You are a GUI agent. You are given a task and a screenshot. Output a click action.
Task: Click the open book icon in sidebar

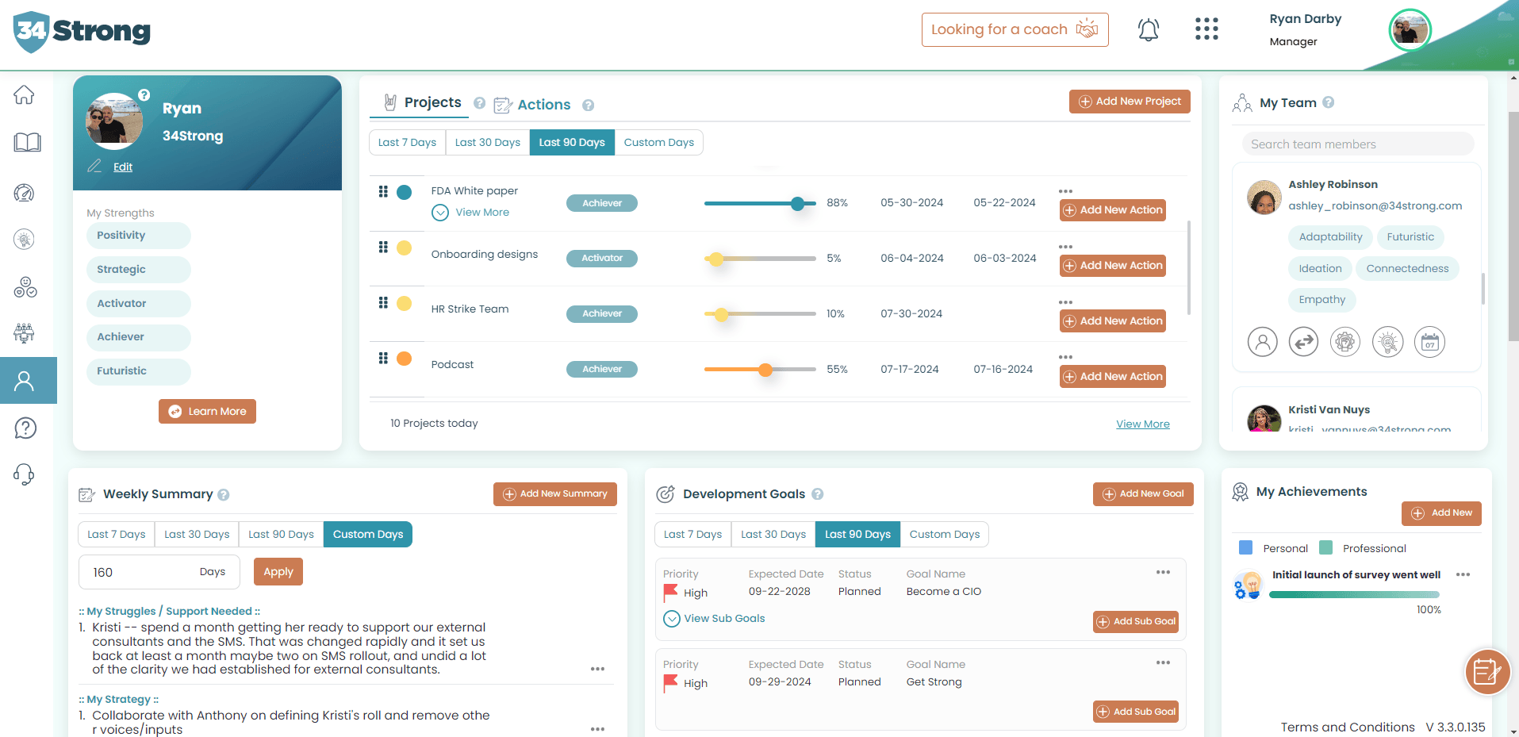coord(27,143)
